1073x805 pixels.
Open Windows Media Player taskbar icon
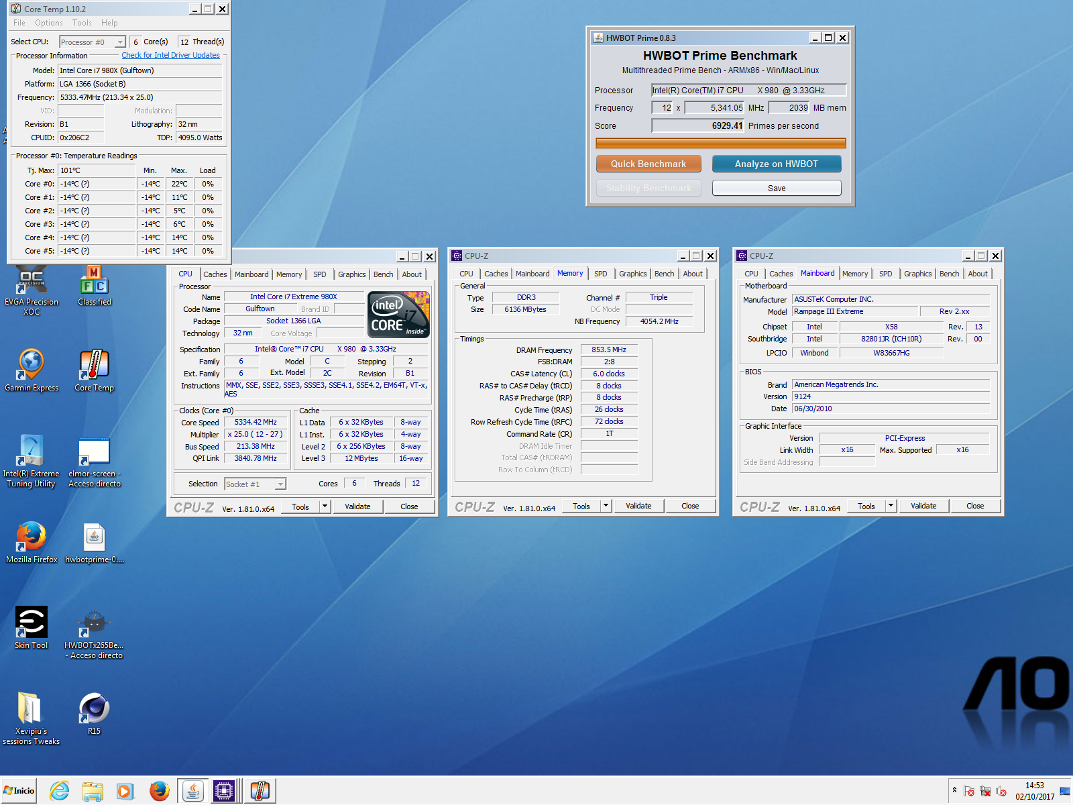pos(125,792)
